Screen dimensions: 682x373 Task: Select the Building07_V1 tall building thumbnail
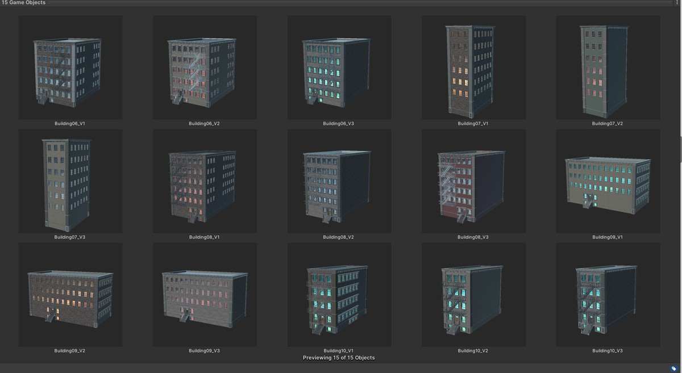tap(473, 67)
